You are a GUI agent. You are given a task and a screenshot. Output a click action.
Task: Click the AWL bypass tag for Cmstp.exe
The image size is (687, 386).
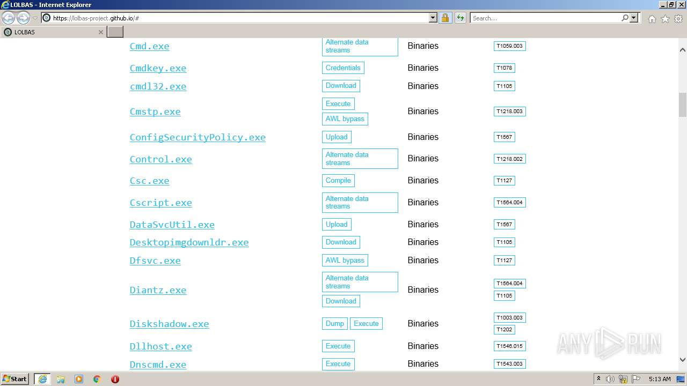345,119
